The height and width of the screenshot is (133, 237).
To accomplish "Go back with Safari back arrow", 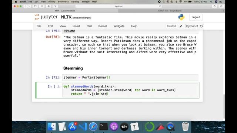I will point(25,6).
